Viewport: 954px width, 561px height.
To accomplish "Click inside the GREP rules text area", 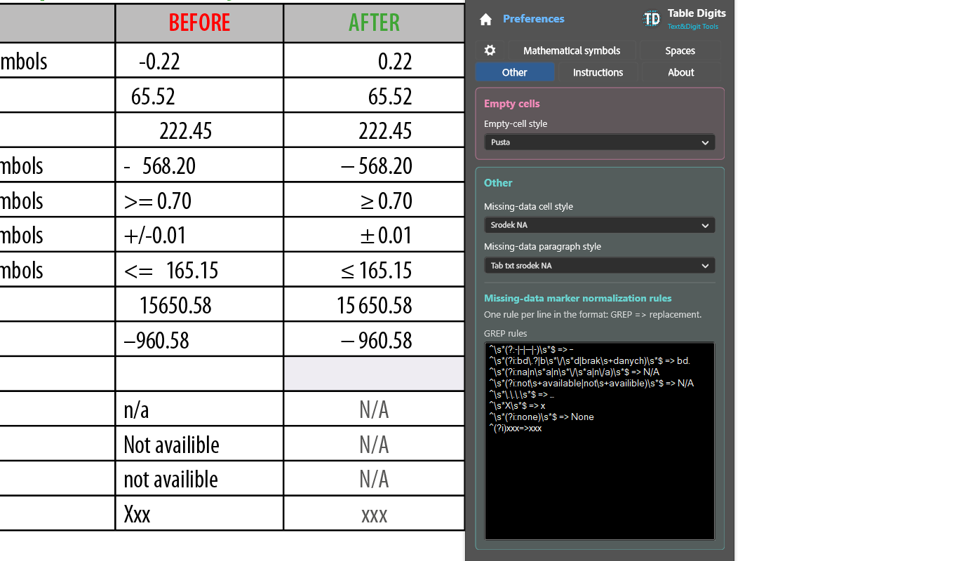I will coord(600,440).
